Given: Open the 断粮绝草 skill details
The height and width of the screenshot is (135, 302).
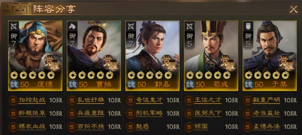Looking at the screenshot, I should [x=32, y=114].
